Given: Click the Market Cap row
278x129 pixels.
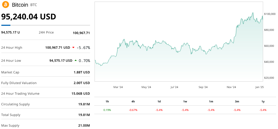Looking at the screenshot, I should point(46,72).
